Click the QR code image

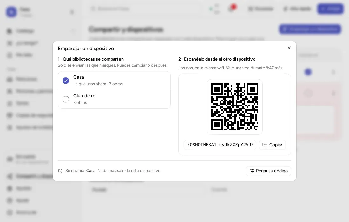point(234,107)
